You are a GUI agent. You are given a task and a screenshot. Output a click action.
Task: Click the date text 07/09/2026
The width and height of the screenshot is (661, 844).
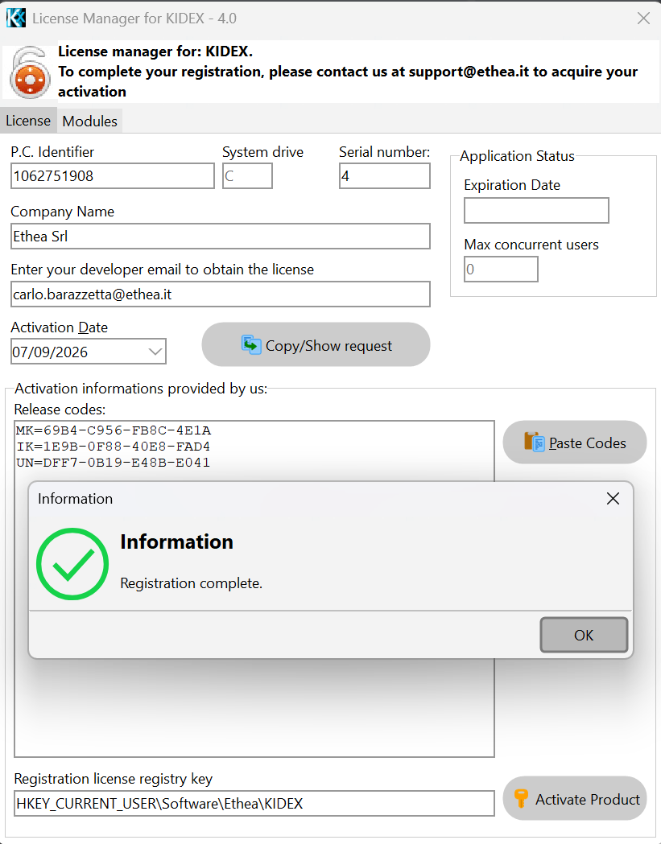(50, 352)
